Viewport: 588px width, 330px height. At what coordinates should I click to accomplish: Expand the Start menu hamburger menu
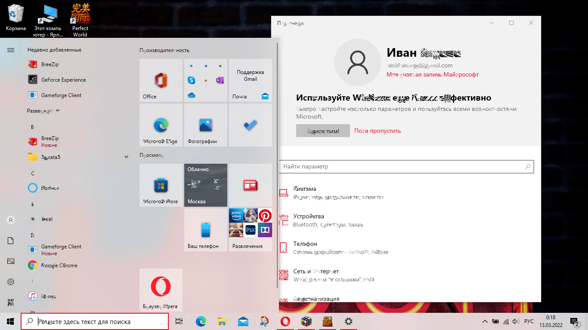coord(11,50)
